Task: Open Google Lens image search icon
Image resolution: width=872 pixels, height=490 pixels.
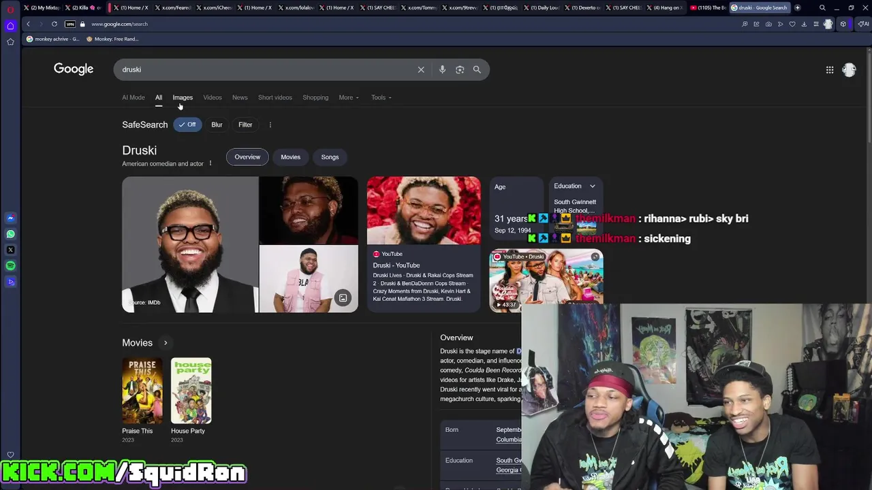Action: (x=460, y=69)
